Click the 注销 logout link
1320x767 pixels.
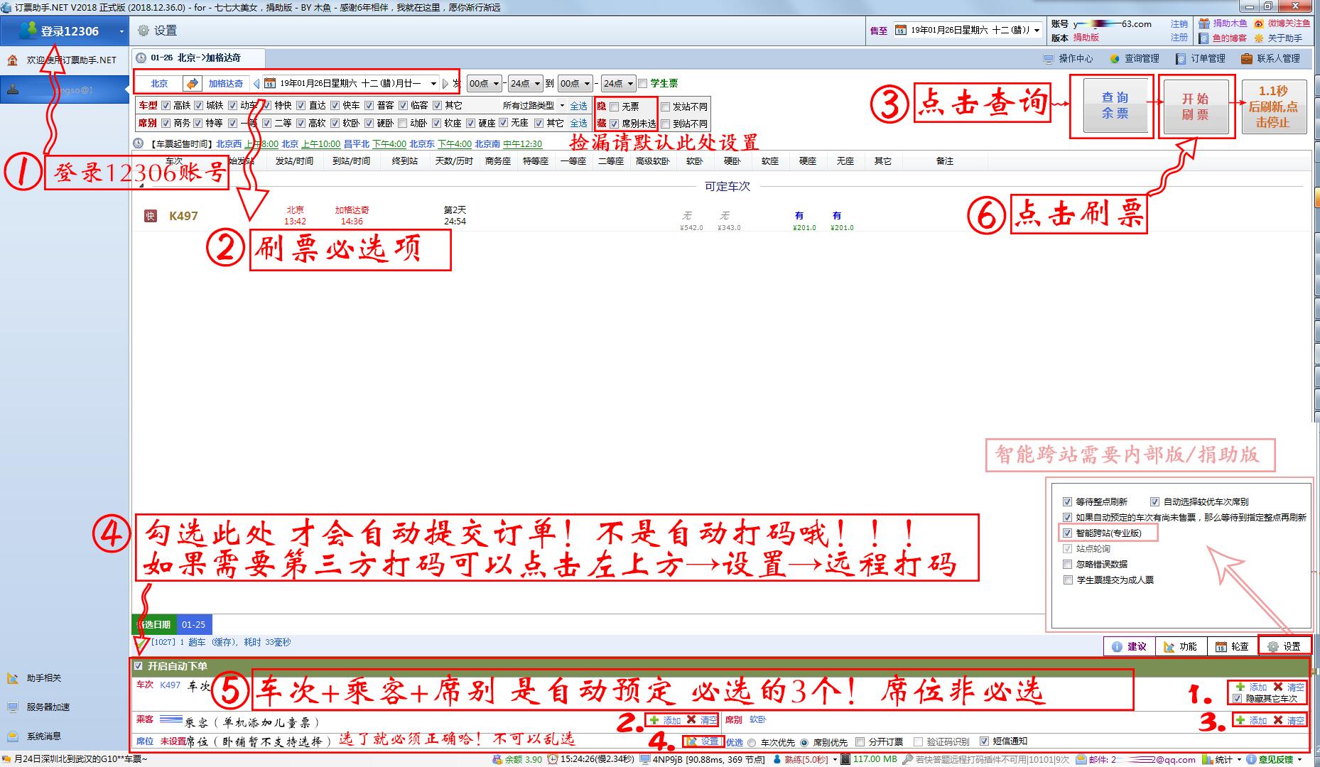click(1179, 23)
